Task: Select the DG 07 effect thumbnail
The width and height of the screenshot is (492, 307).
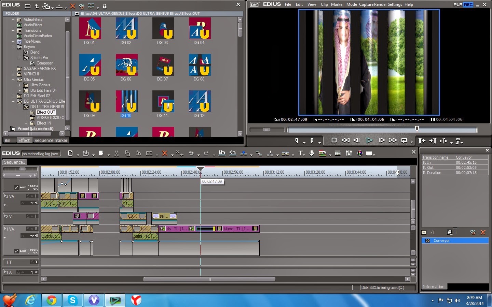Action: 163,65
